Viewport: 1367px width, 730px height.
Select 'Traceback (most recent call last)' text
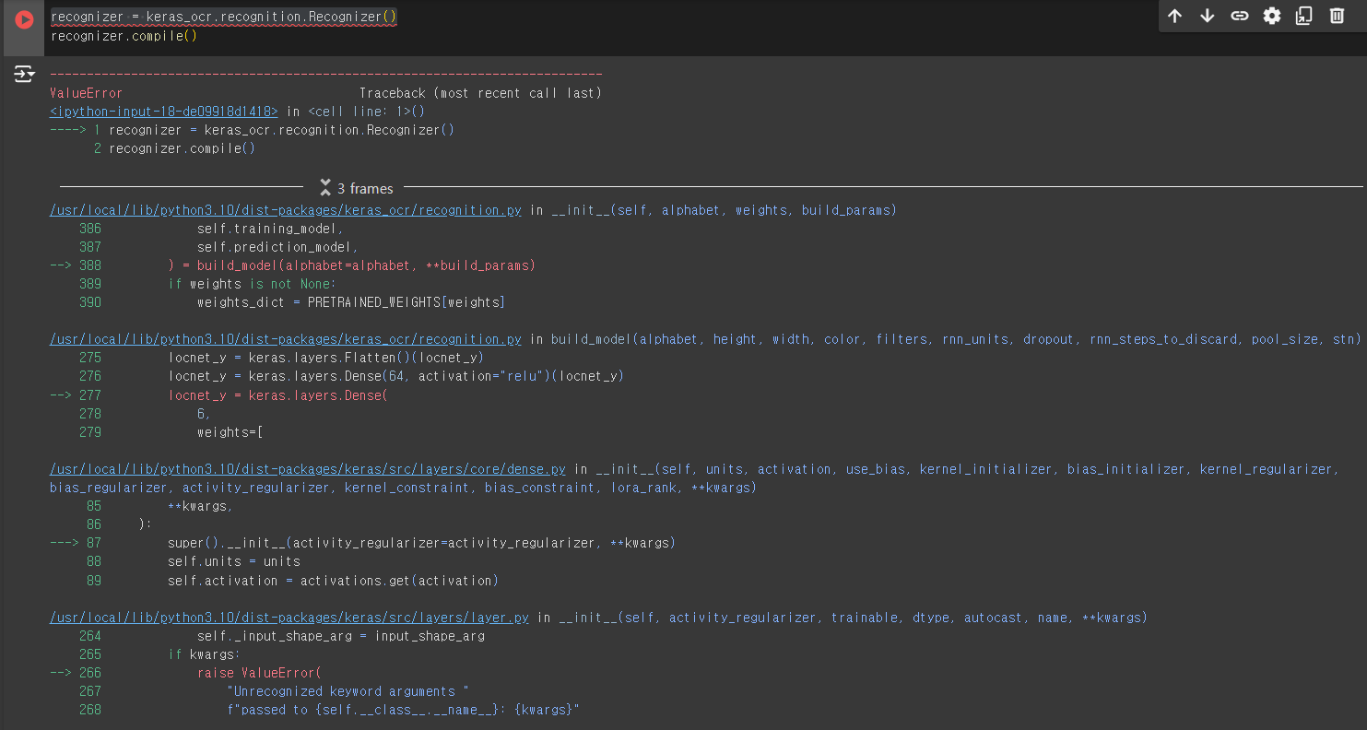click(480, 93)
